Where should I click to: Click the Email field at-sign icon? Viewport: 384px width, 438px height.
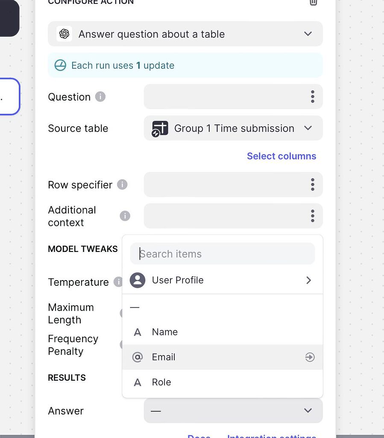(138, 357)
